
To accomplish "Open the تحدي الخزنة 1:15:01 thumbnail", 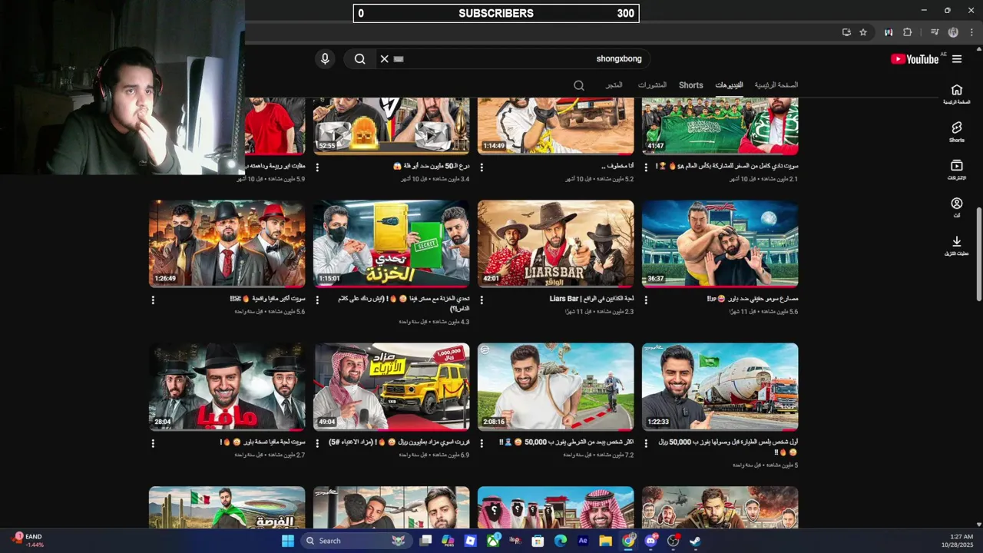I will (392, 243).
